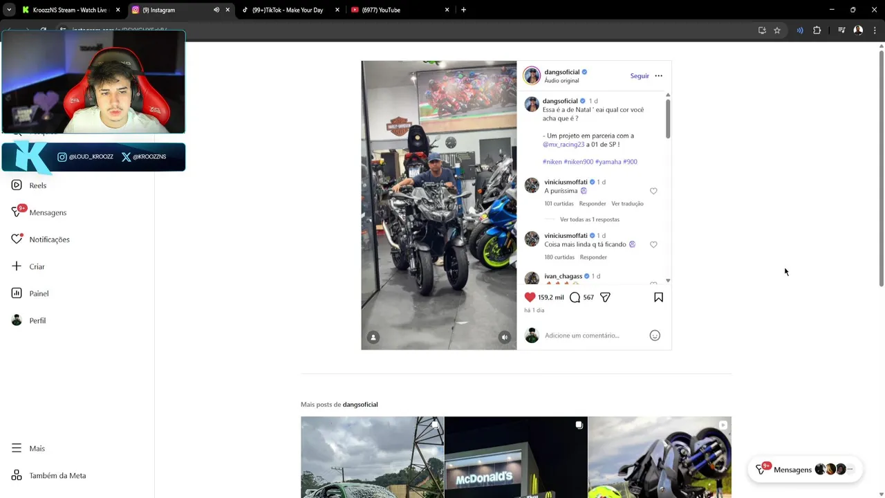Open Notificações heart icon
The height and width of the screenshot is (498, 885).
point(17,239)
